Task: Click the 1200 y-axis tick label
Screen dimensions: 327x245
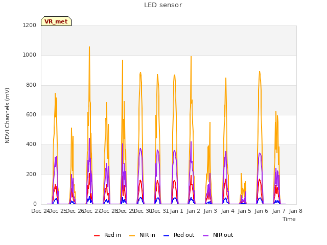Action: coord(30,25)
